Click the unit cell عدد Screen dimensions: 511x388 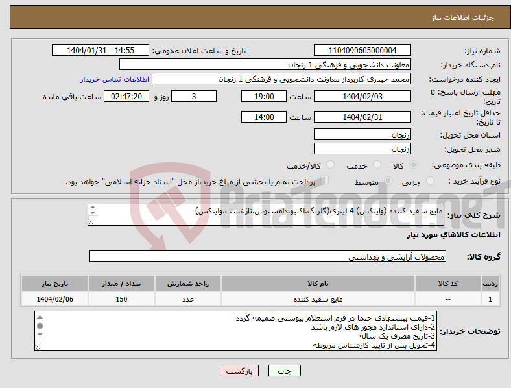[x=188, y=299]
